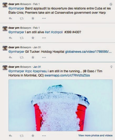Open more options on the Baird applaudit tweet

[44, 18]
